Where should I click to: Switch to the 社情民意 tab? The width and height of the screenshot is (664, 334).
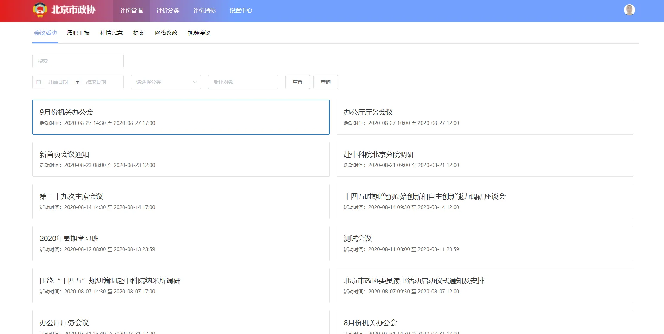click(x=111, y=33)
